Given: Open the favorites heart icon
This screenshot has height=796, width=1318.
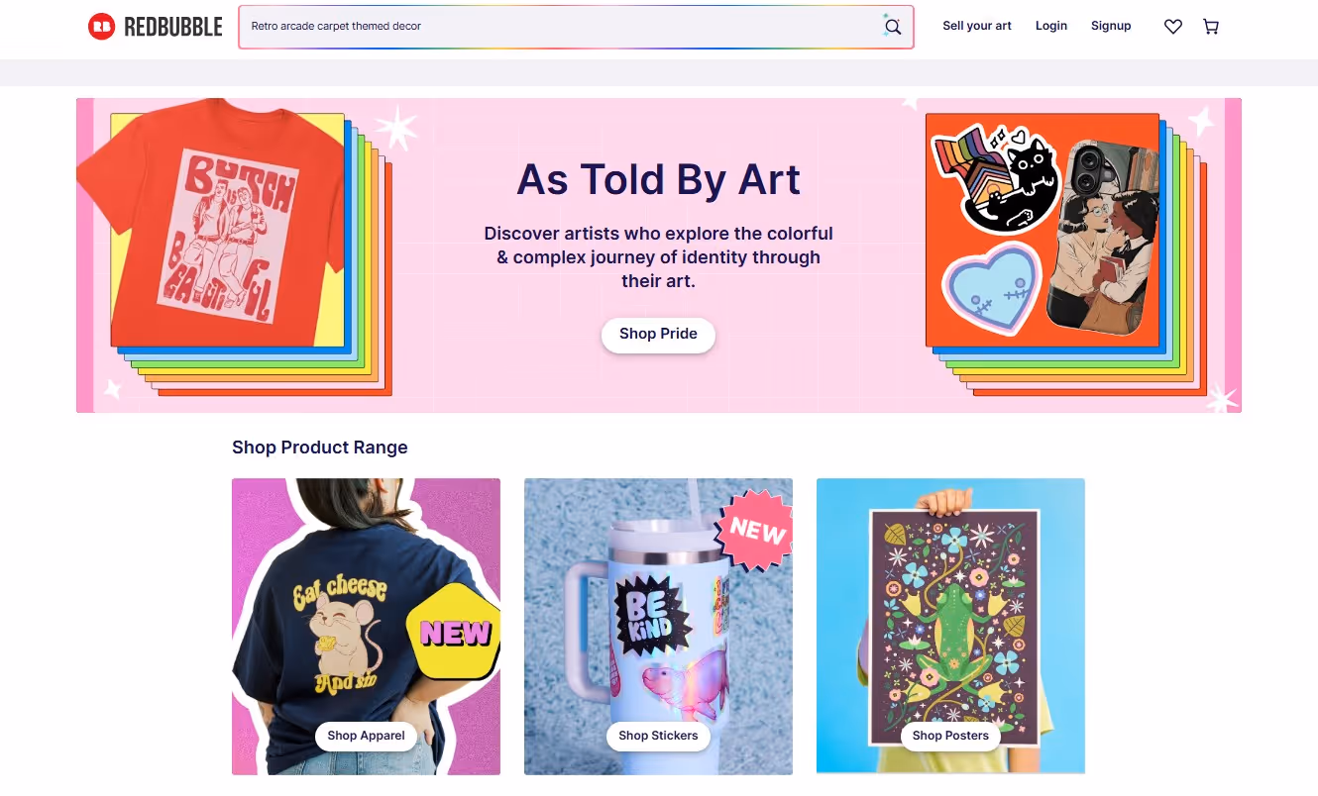Looking at the screenshot, I should click(x=1173, y=27).
